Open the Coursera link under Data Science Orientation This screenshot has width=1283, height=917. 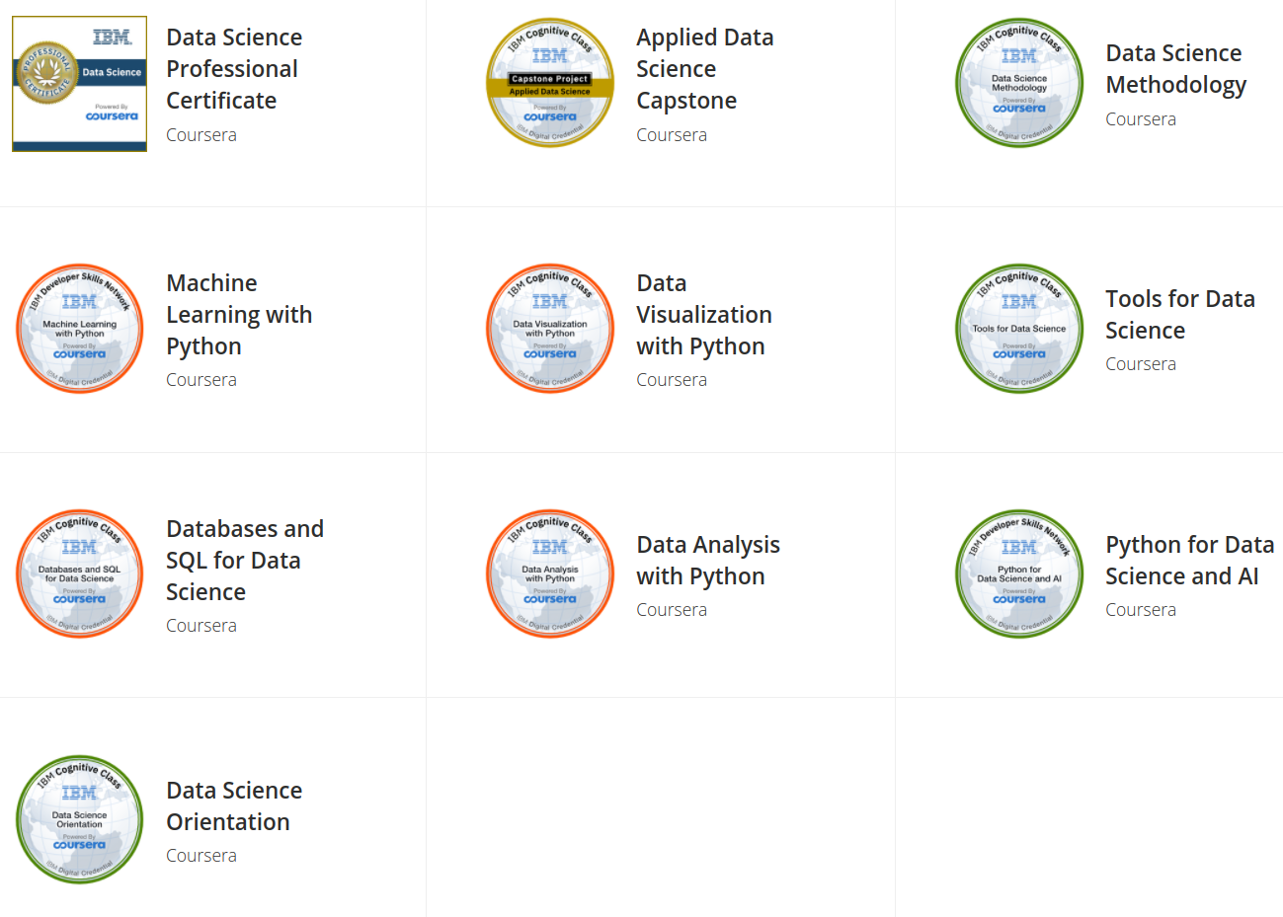(x=201, y=855)
